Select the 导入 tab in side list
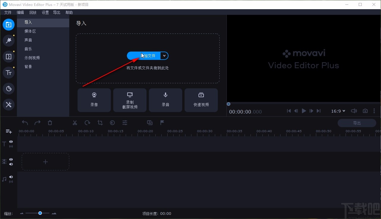Image resolution: width=381 pixels, height=219 pixels. tap(43, 23)
